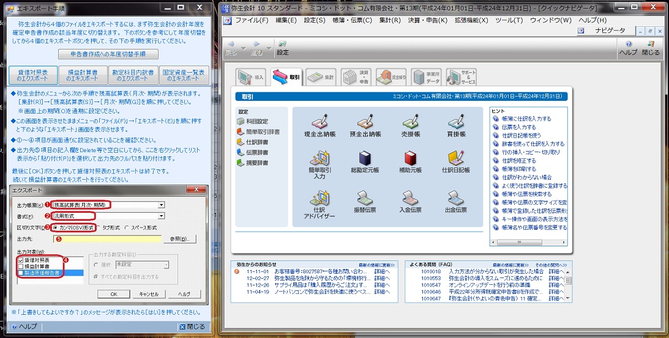Click 貸借対照表のエクスポート button
Image resolution: width=669 pixels, height=338 pixels.
click(x=33, y=75)
